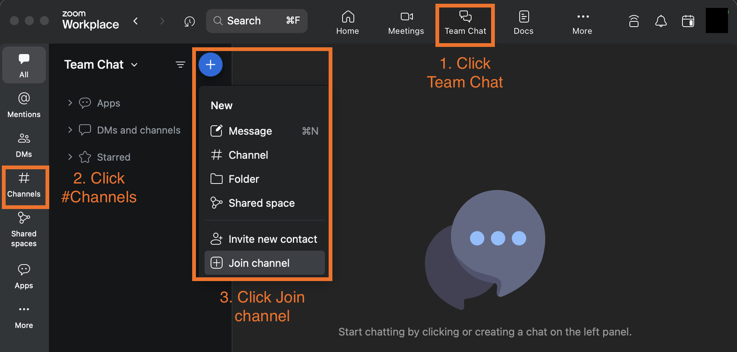Image resolution: width=737 pixels, height=352 pixels.
Task: Open Home from the top navigation
Action: tap(347, 22)
